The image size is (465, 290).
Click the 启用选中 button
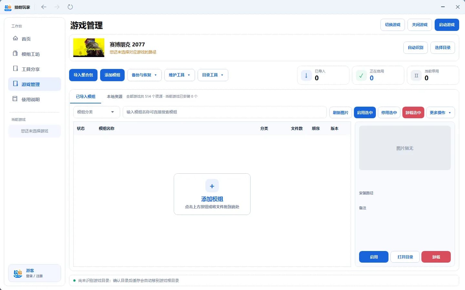(x=365, y=113)
